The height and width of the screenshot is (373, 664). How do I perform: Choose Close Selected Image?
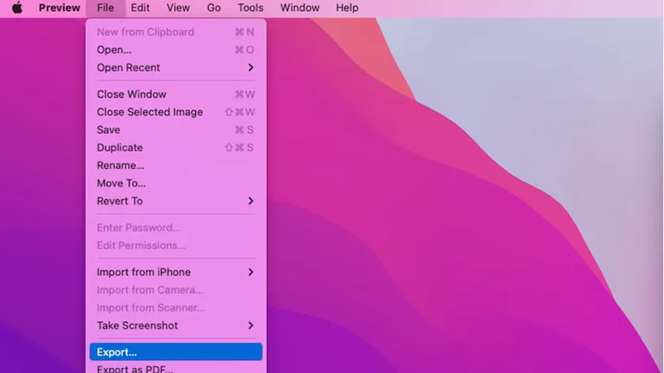click(x=149, y=112)
